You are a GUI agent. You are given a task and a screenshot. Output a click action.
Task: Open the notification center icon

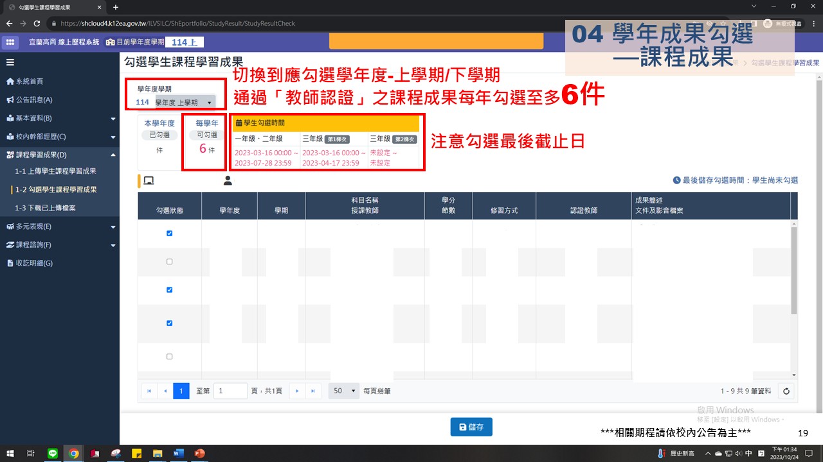pos(809,454)
